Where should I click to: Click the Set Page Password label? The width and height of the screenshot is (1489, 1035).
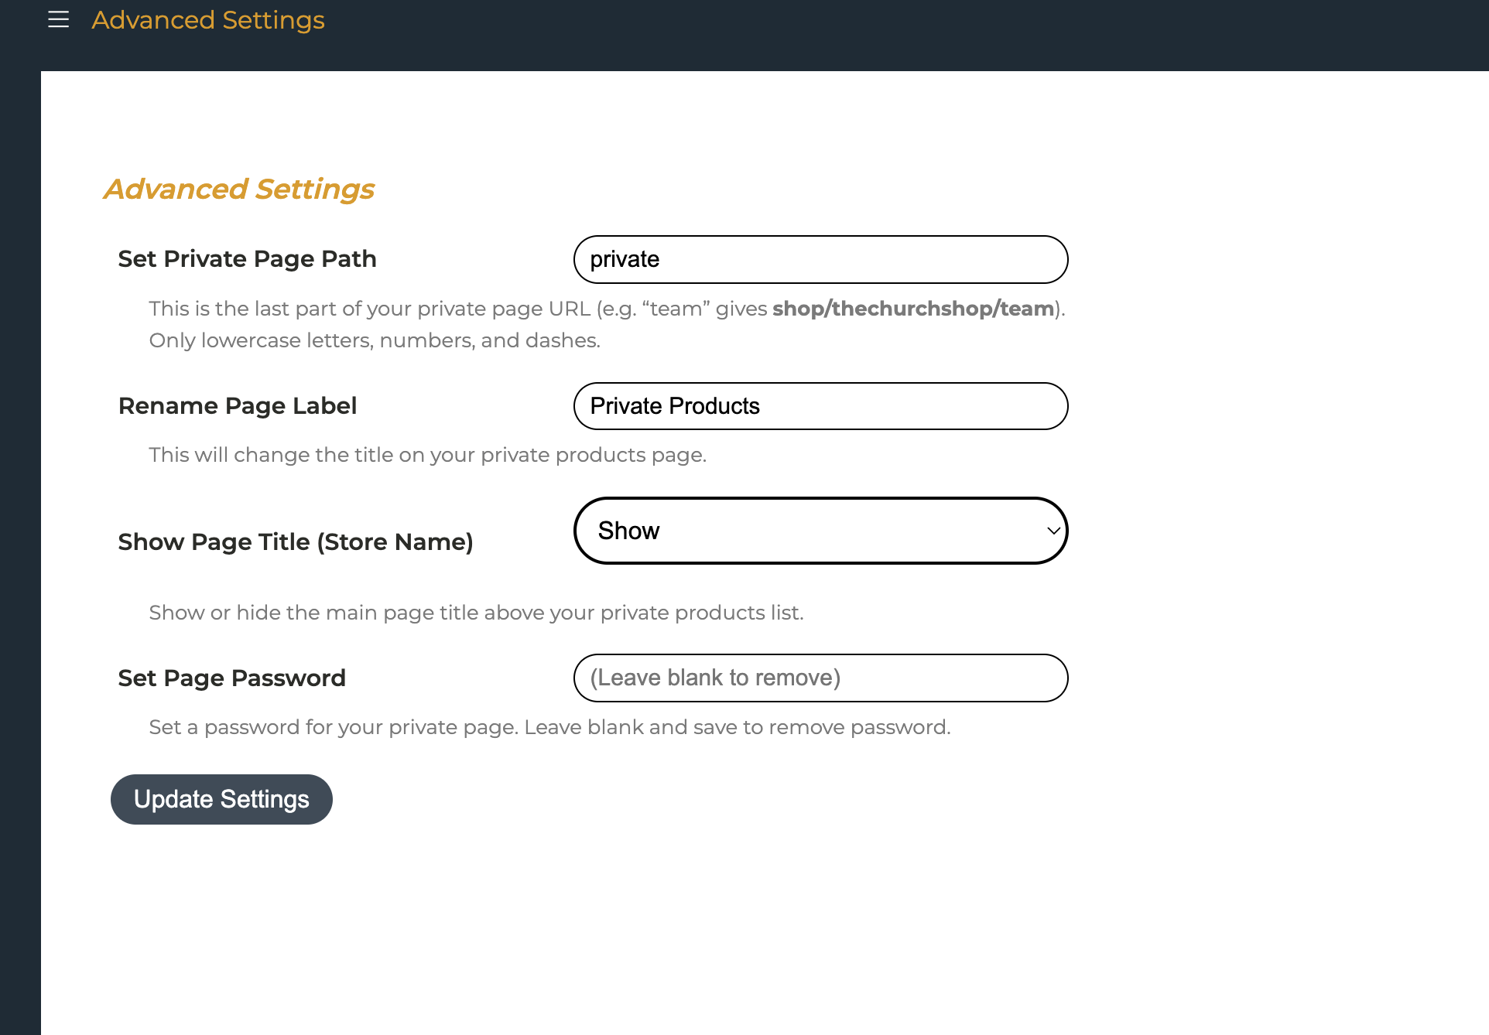click(x=232, y=678)
